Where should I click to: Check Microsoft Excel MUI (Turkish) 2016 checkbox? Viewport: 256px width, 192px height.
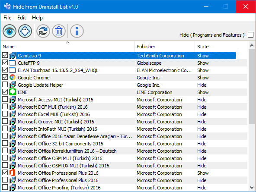[x=5, y=114]
